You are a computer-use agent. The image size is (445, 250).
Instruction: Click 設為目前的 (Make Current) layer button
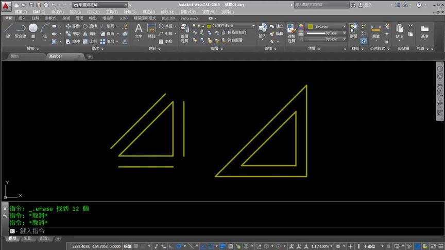[234, 32]
